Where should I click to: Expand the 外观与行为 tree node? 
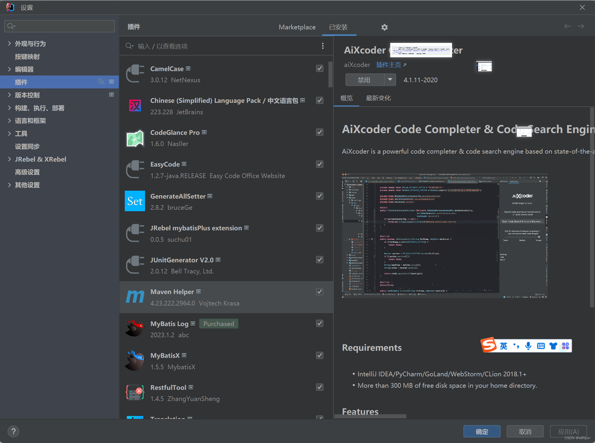click(9, 43)
